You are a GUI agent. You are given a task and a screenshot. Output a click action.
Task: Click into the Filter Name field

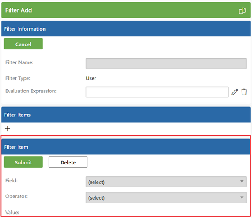166,64
